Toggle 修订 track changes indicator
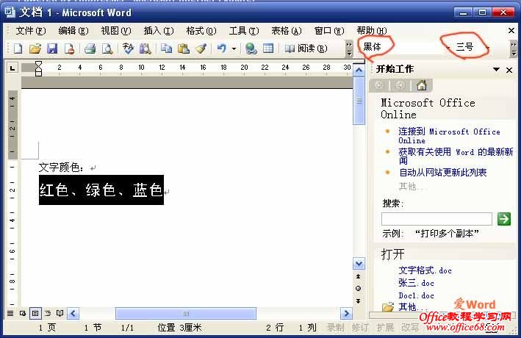The width and height of the screenshot is (521, 338). click(360, 328)
